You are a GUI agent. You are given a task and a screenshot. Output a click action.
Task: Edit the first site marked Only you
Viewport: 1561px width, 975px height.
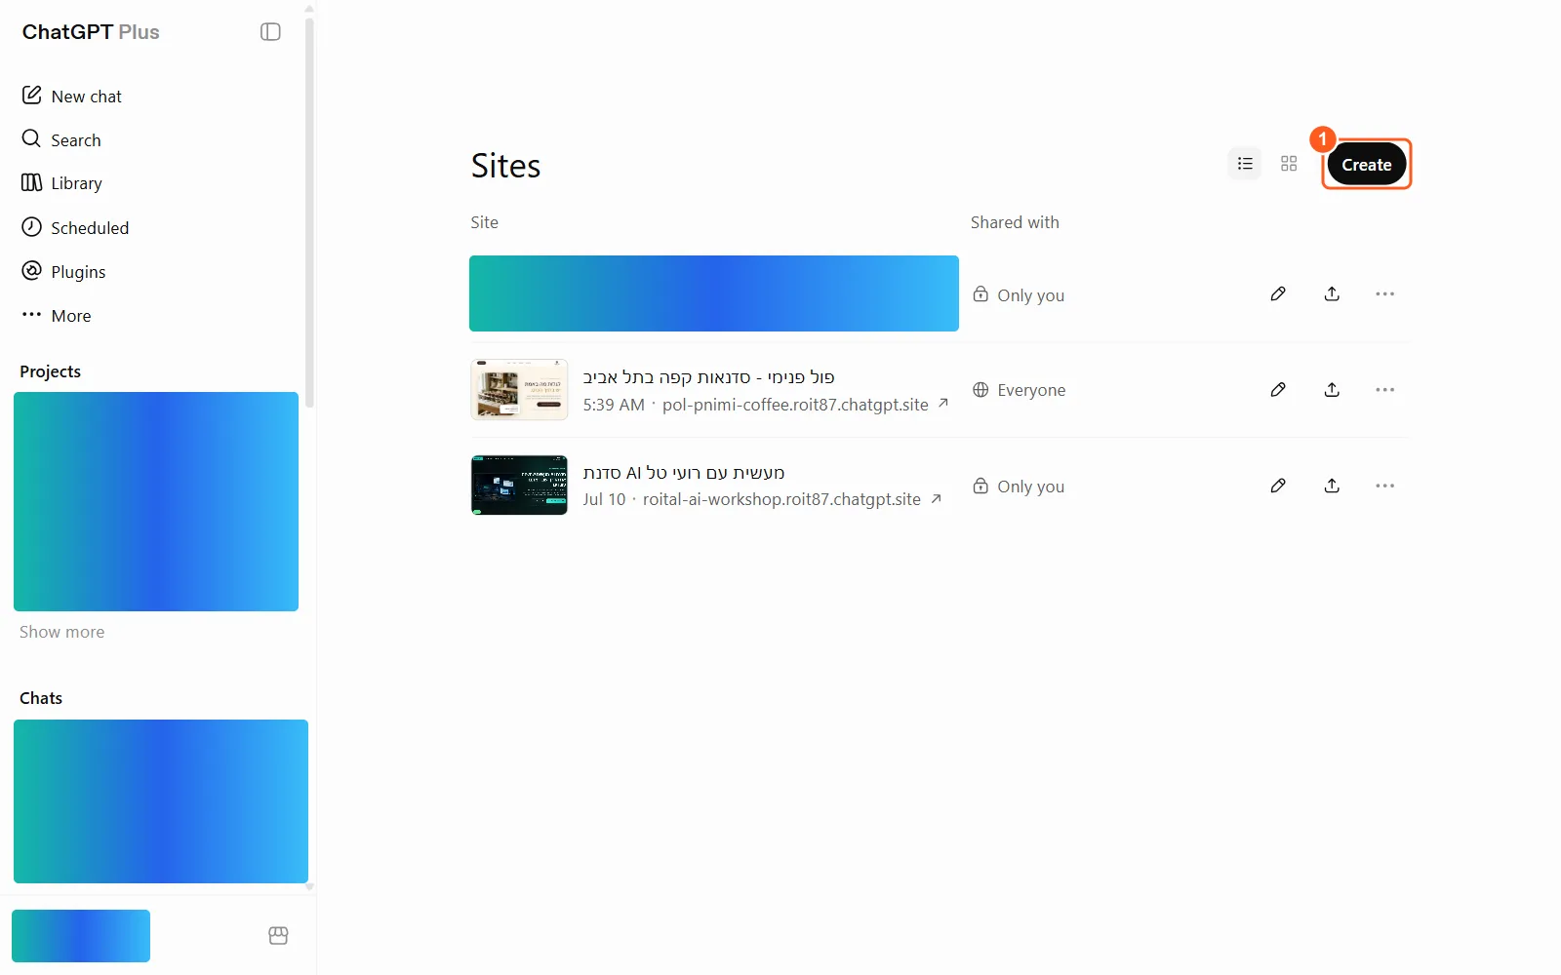(1278, 294)
